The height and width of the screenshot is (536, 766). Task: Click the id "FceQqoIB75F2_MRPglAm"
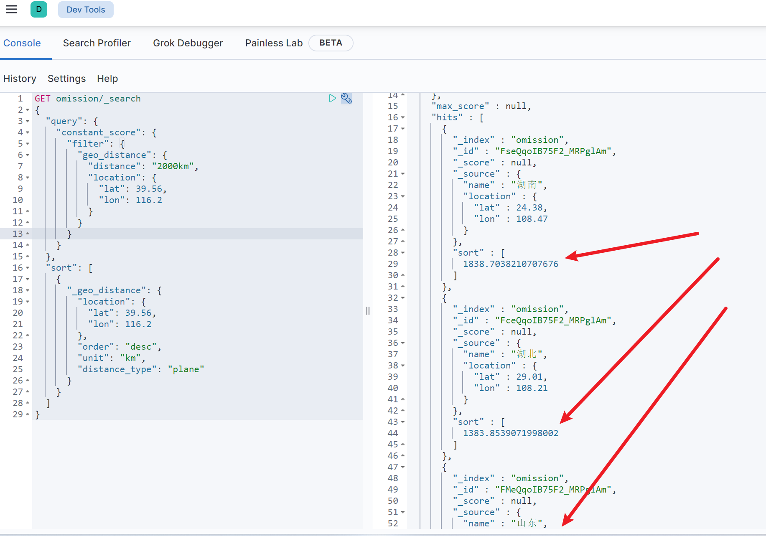pos(553,320)
